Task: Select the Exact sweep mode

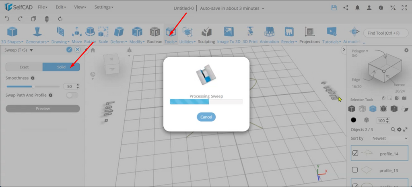Action: (24, 67)
